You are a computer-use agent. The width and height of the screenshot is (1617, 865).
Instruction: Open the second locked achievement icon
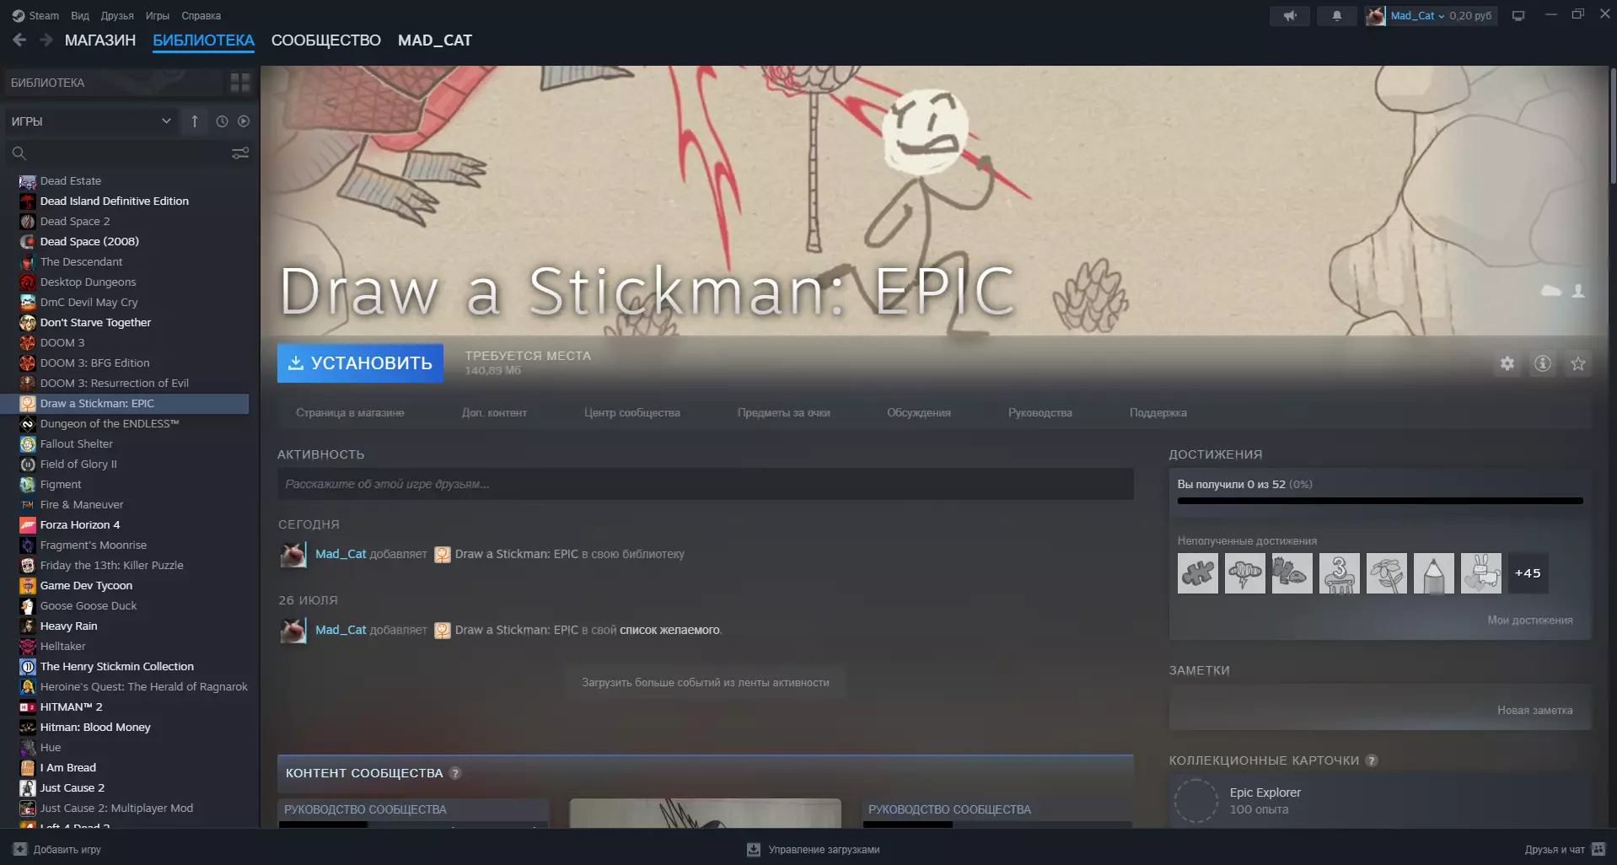click(1245, 573)
